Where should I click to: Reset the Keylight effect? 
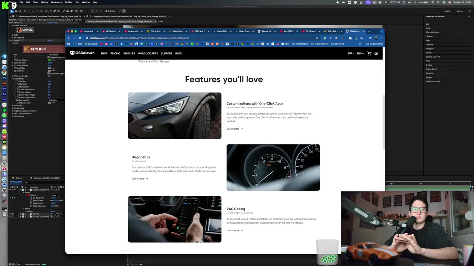(x=50, y=40)
